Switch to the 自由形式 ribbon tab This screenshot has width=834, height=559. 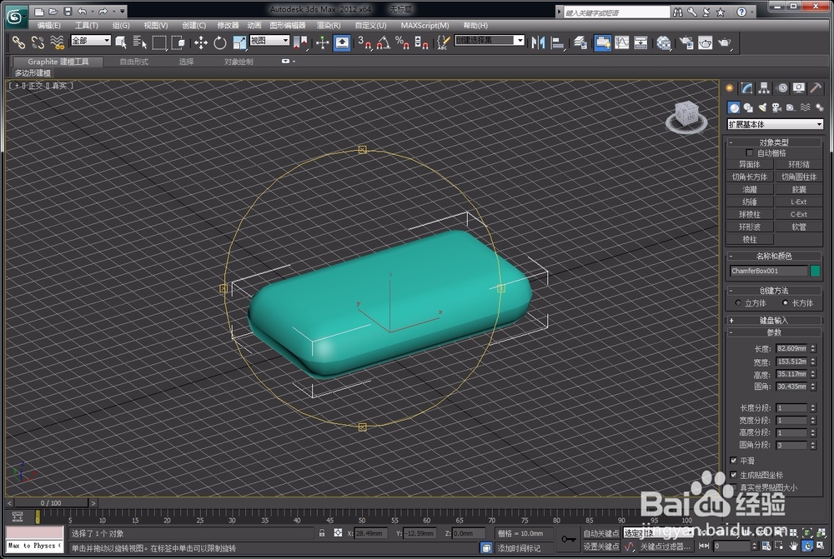134,62
